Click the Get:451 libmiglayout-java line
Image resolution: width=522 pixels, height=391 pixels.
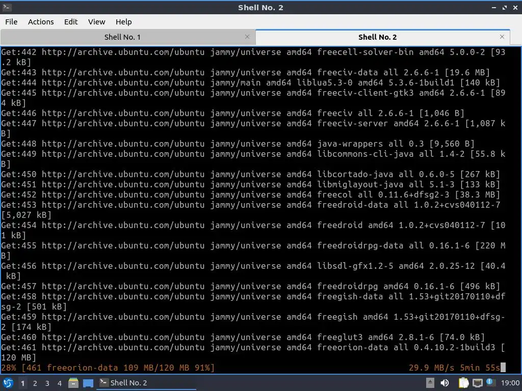tap(250, 184)
